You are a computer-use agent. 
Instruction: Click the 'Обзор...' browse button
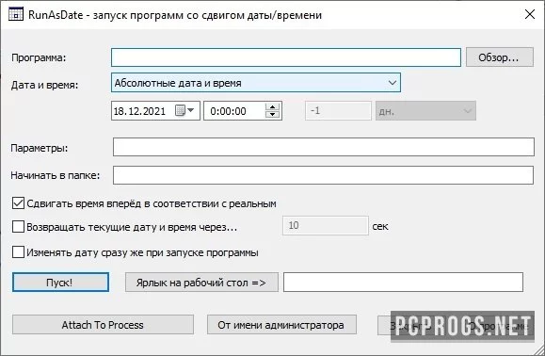click(500, 57)
